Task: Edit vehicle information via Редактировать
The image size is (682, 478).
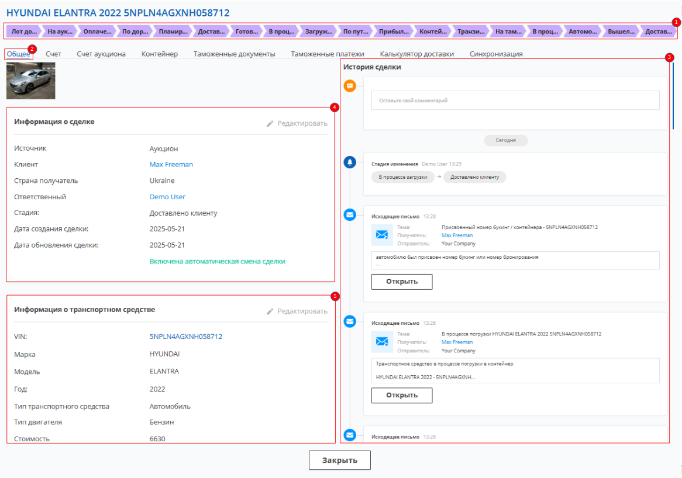Action: point(297,311)
